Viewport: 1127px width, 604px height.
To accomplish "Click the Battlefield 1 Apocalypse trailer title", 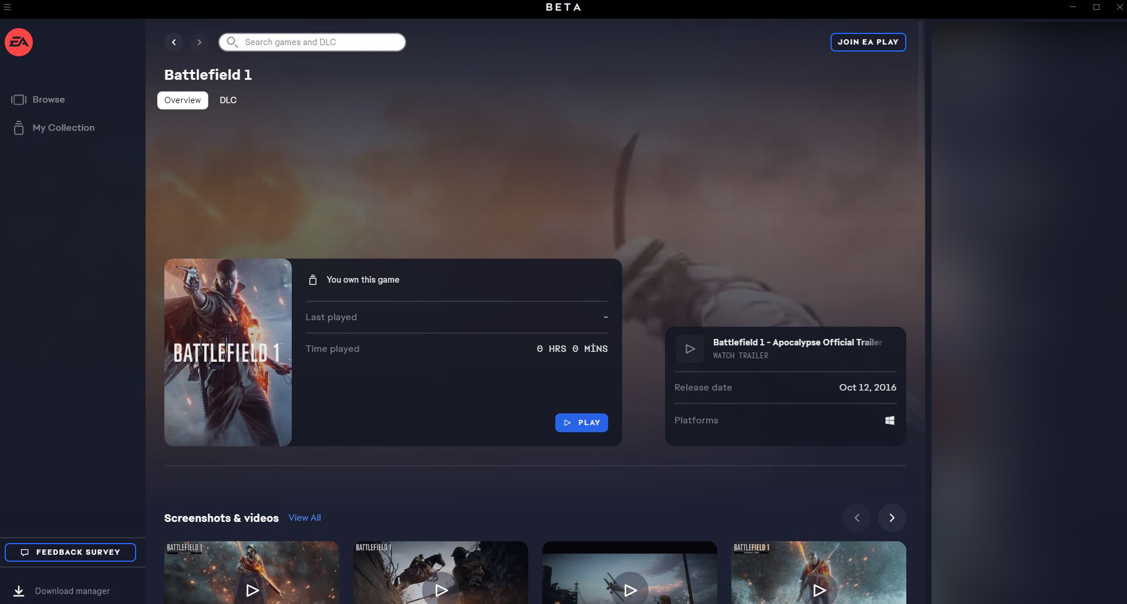I will point(798,342).
